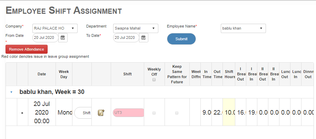Click the Shift pill button in row

point(83,113)
